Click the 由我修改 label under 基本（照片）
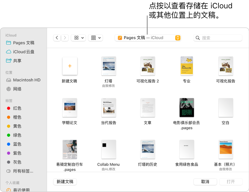This screenshot has width=249, height=192. tap(226, 169)
